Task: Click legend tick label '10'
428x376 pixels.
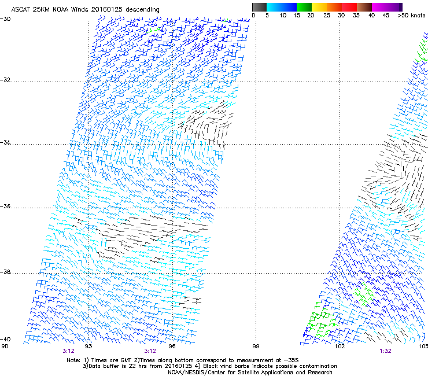Action: coord(283,16)
